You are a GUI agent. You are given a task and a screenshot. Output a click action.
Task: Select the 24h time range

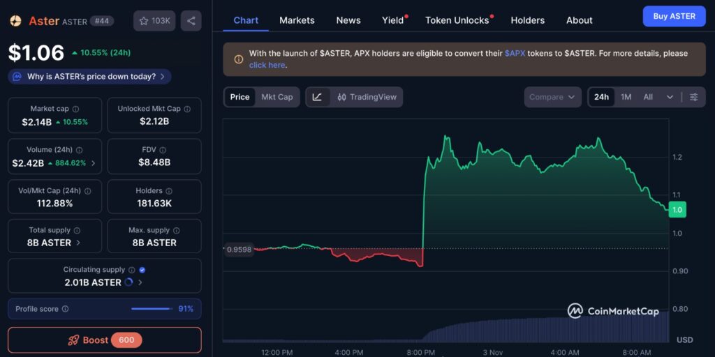point(601,97)
